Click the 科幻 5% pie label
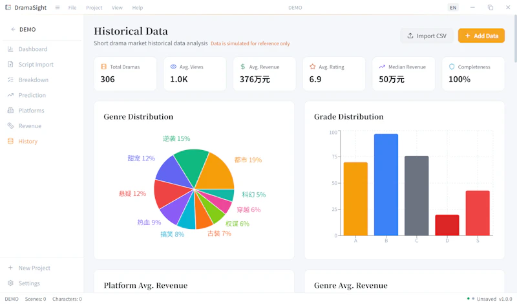This screenshot has width=517, height=304. (254, 195)
